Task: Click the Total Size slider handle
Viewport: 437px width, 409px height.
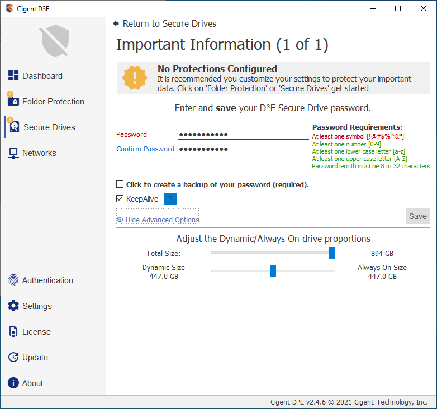Action: tap(331, 253)
